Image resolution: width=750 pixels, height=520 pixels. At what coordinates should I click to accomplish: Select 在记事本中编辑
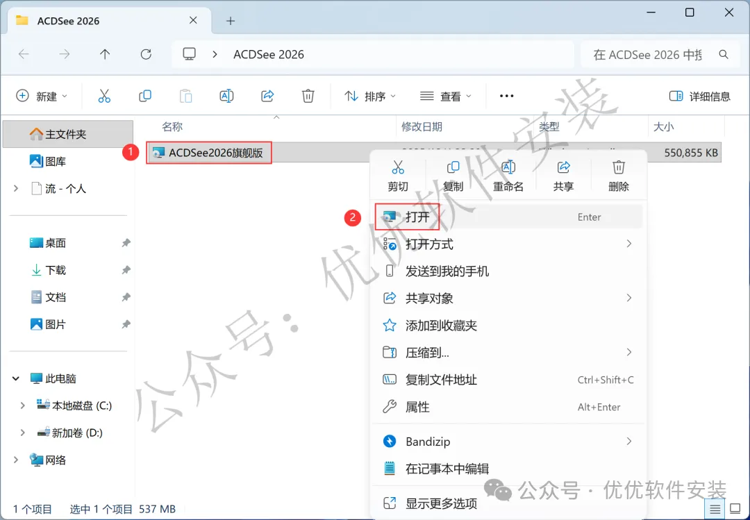pyautogui.click(x=508, y=469)
